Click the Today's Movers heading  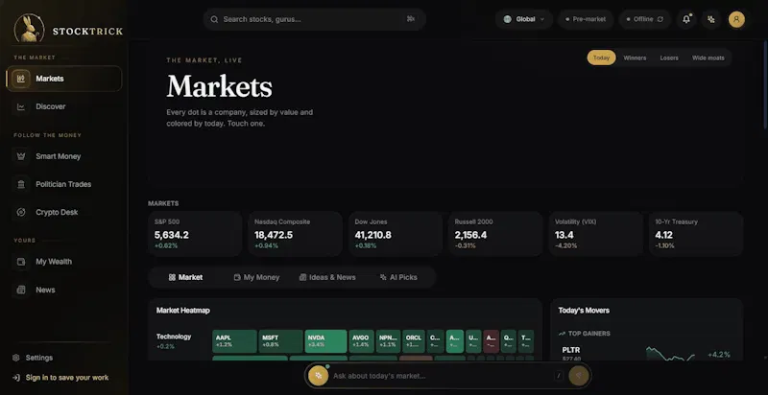click(x=584, y=311)
